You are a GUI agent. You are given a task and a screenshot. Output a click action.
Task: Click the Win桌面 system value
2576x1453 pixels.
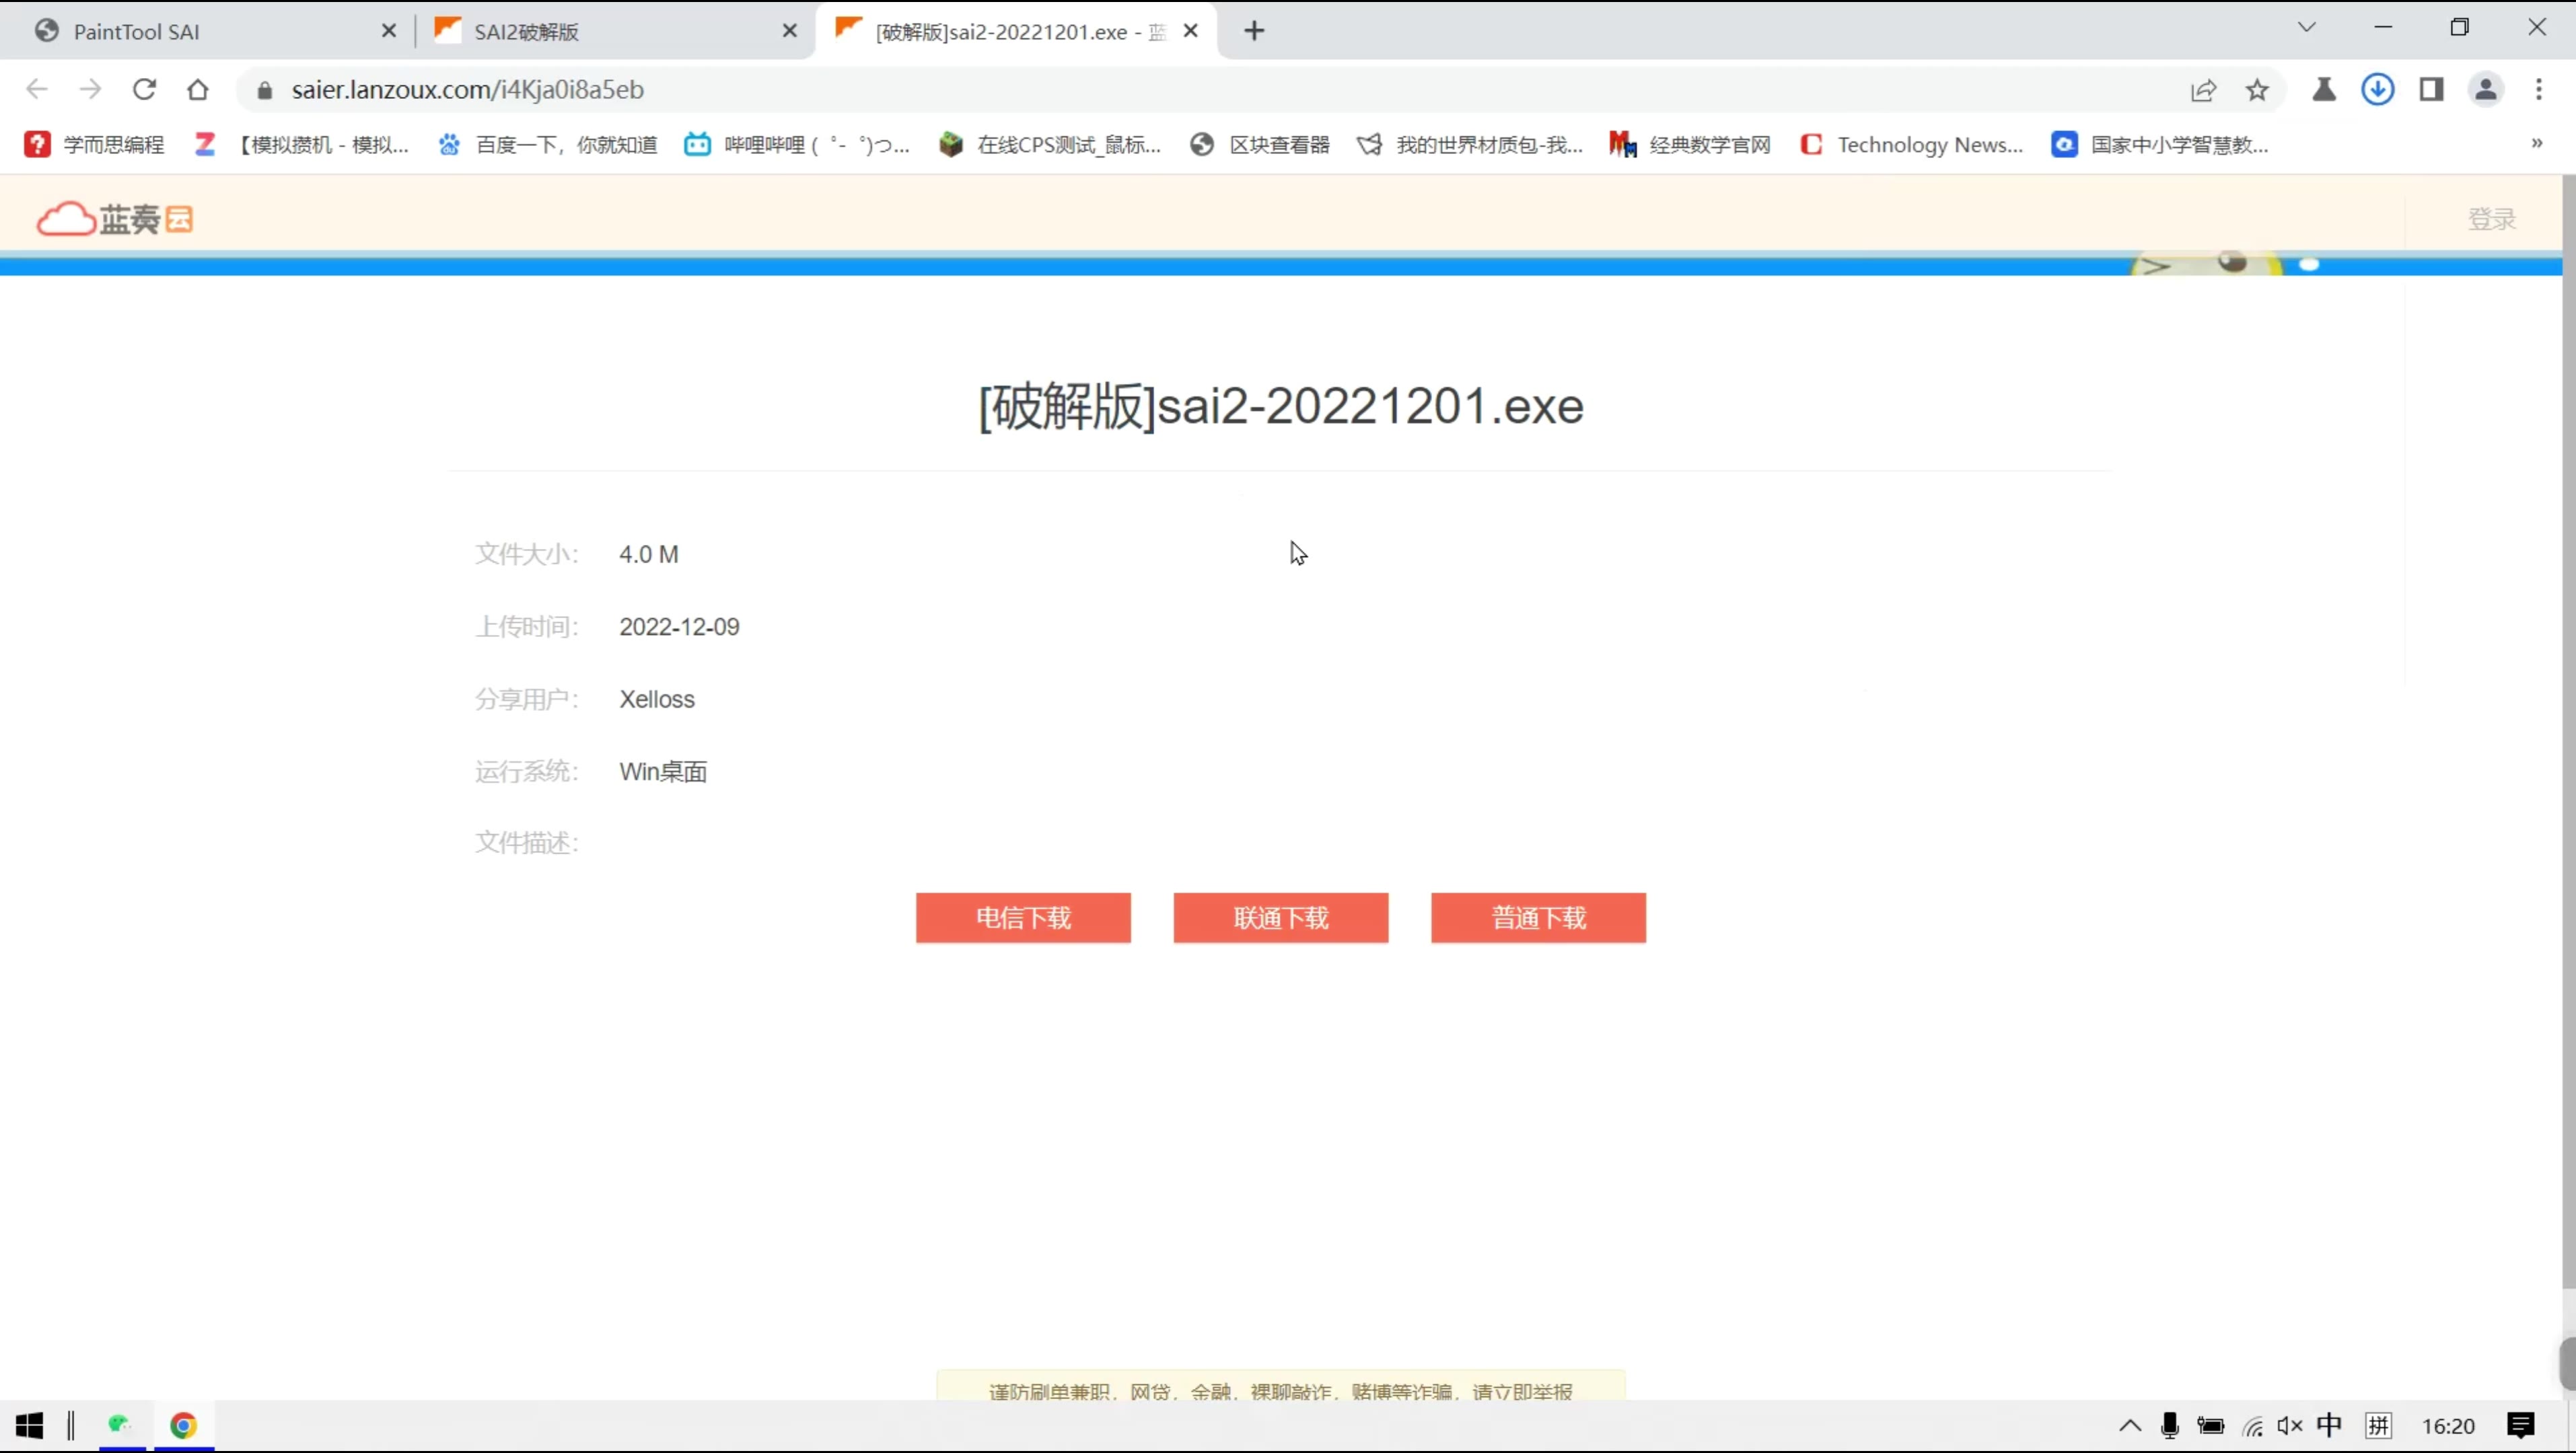click(663, 772)
